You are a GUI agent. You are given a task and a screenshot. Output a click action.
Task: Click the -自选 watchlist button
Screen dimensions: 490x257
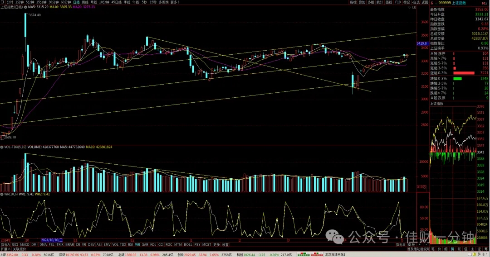[x=416, y=2]
